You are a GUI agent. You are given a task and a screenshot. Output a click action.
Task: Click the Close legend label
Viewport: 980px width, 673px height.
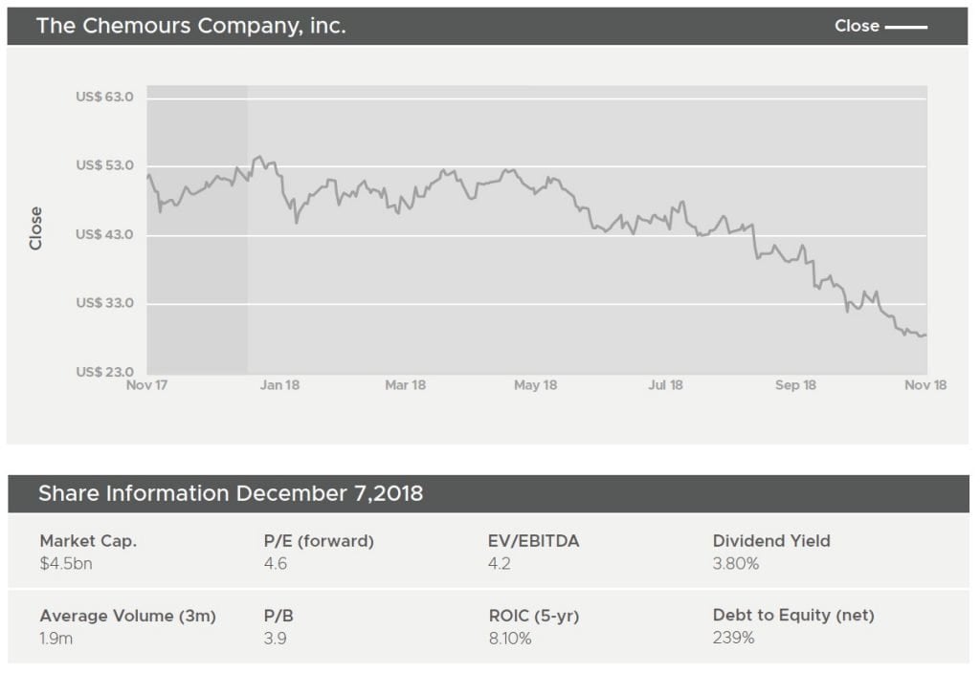coord(857,26)
